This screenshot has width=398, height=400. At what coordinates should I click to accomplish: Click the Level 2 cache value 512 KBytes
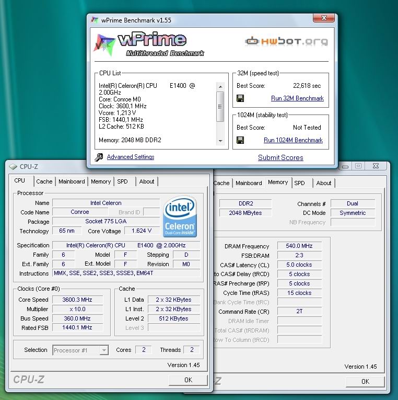coord(174,318)
